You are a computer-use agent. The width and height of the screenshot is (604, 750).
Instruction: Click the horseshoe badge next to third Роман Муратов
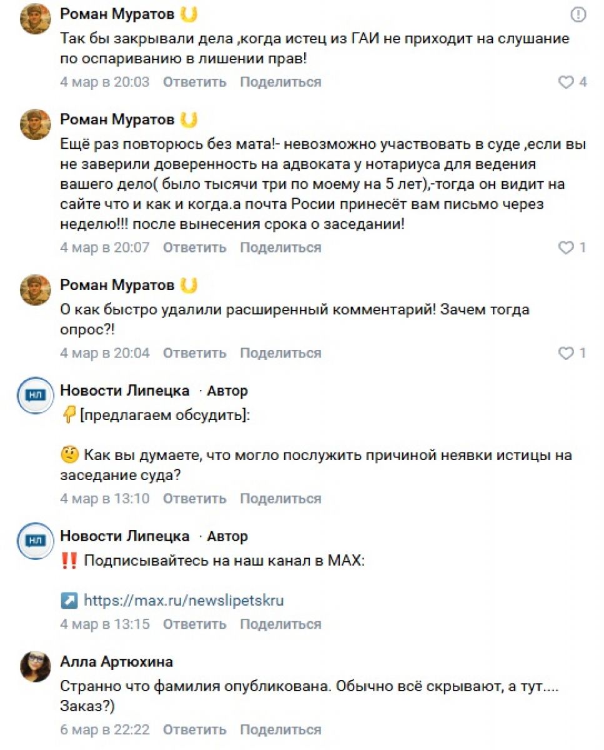(189, 285)
